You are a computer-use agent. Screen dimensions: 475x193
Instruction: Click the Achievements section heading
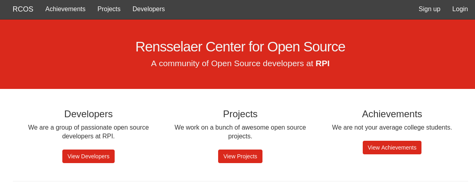[392, 114]
